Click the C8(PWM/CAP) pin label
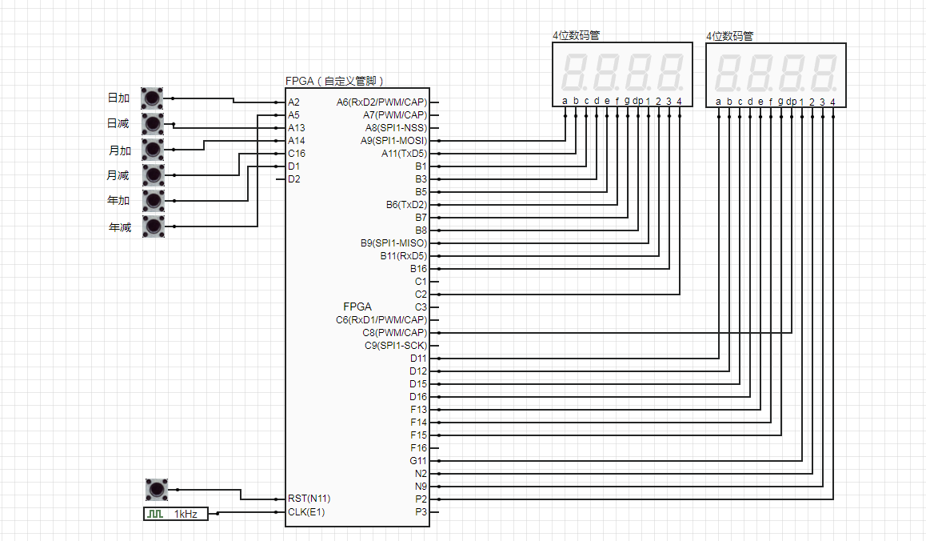 [x=394, y=333]
